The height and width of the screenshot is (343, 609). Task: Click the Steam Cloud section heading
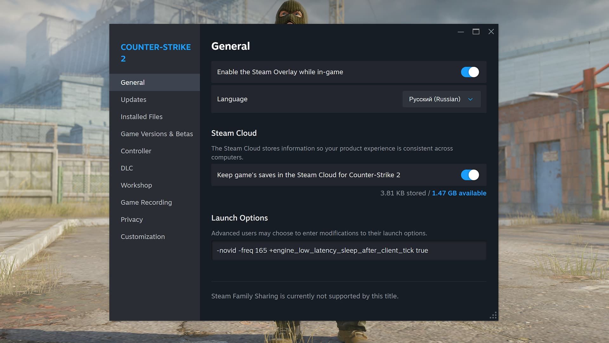click(234, 133)
